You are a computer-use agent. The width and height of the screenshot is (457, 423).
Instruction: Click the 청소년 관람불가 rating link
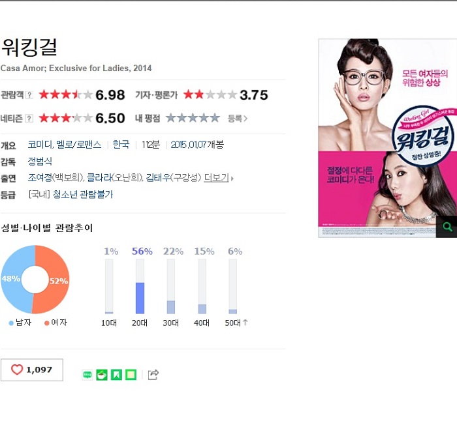(x=83, y=194)
